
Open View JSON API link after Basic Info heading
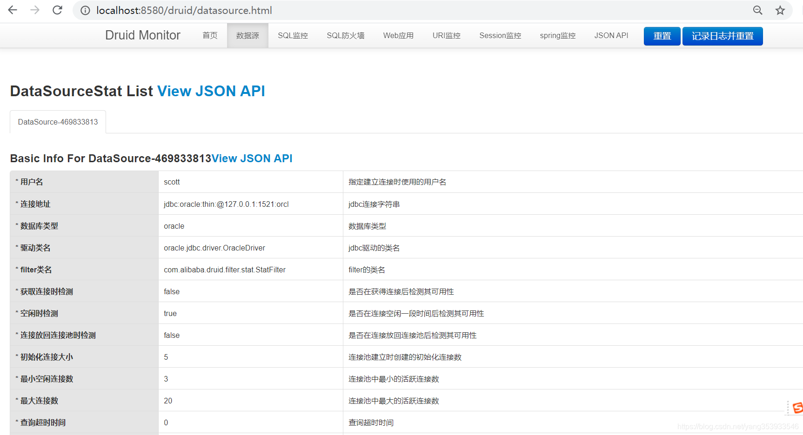point(252,158)
